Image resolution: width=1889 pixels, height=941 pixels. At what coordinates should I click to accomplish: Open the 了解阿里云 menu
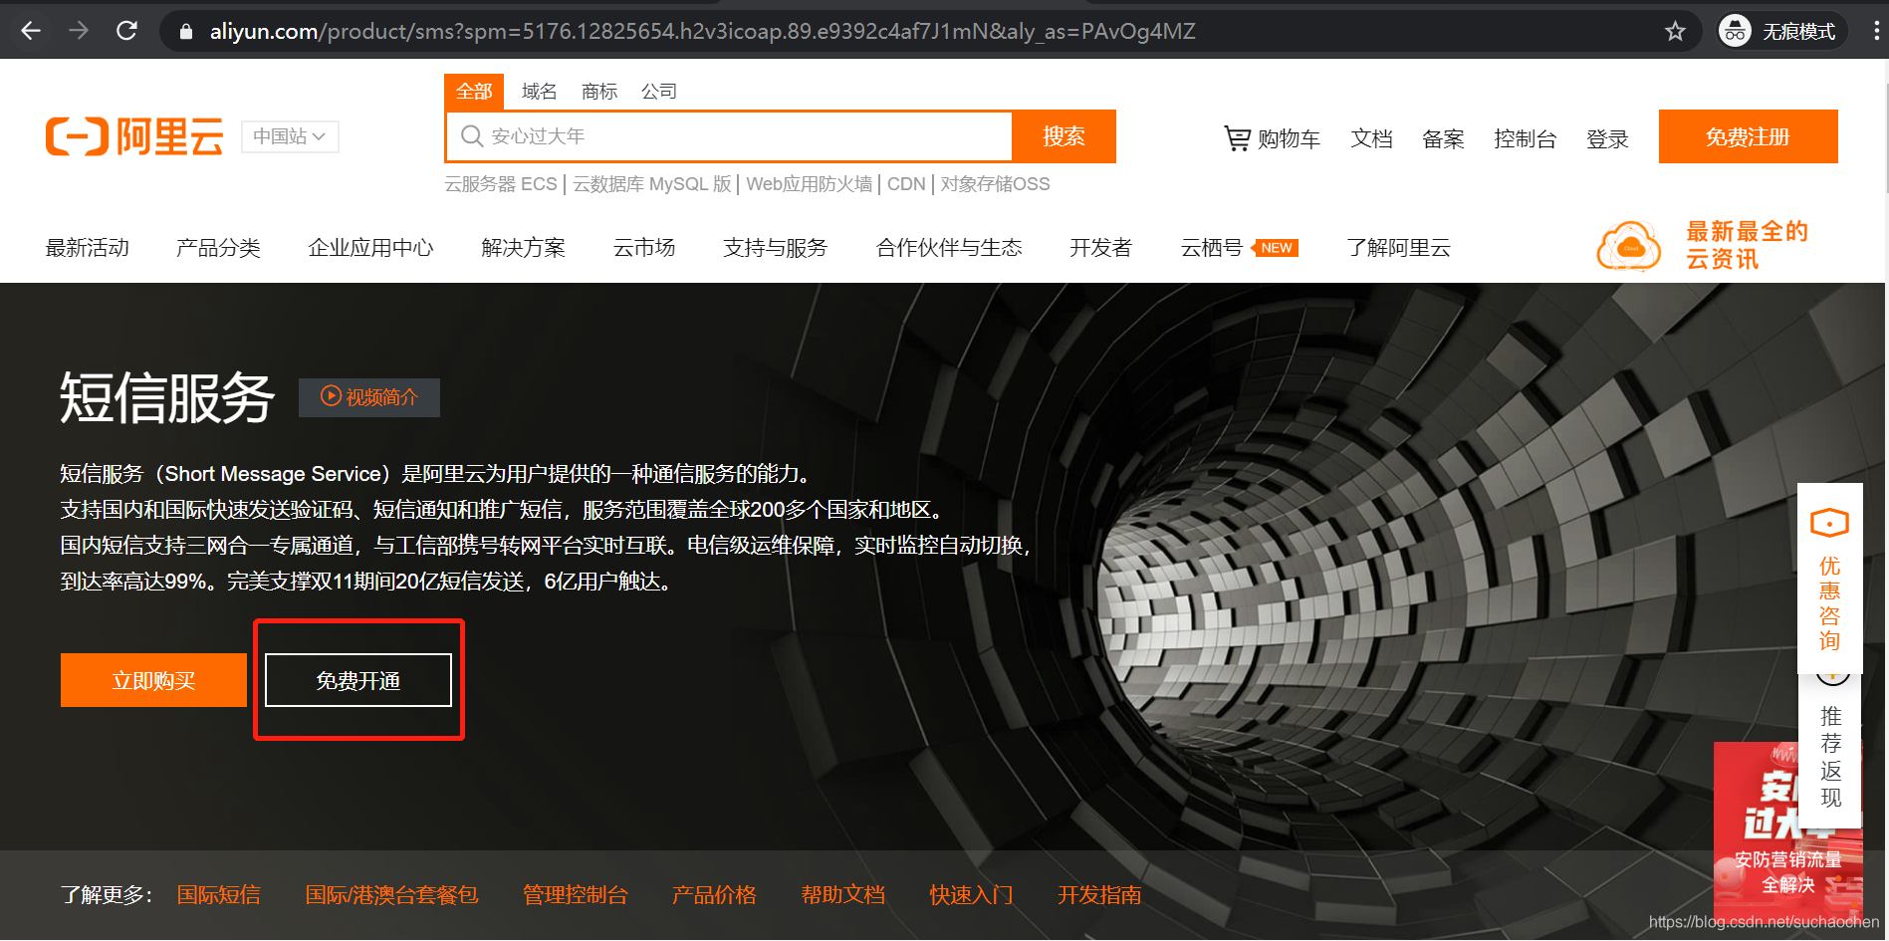[x=1398, y=248]
